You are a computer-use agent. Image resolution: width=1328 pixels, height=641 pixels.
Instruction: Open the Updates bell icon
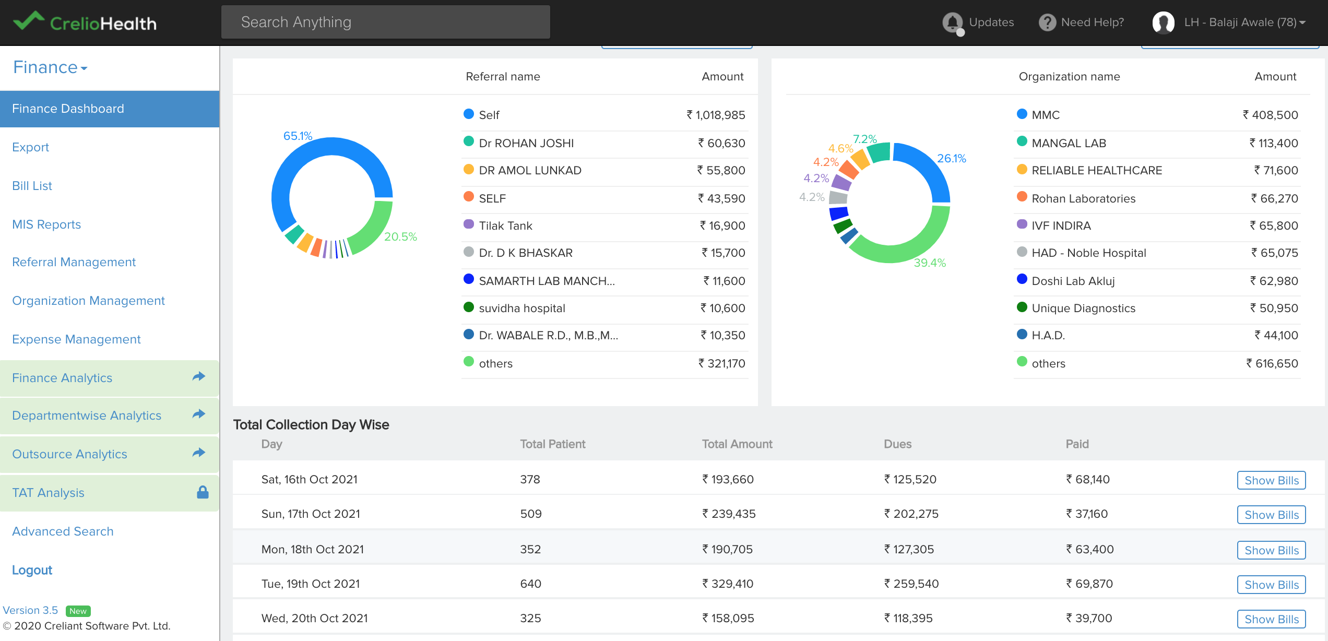pos(953,22)
